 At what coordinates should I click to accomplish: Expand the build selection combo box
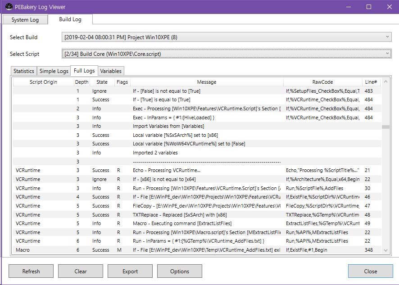[386, 37]
